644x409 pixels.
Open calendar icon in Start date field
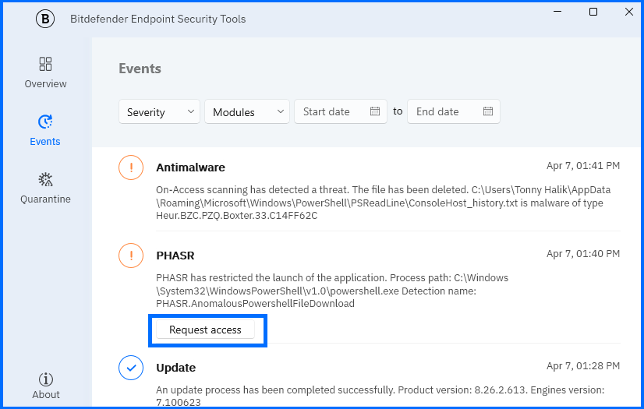point(375,111)
